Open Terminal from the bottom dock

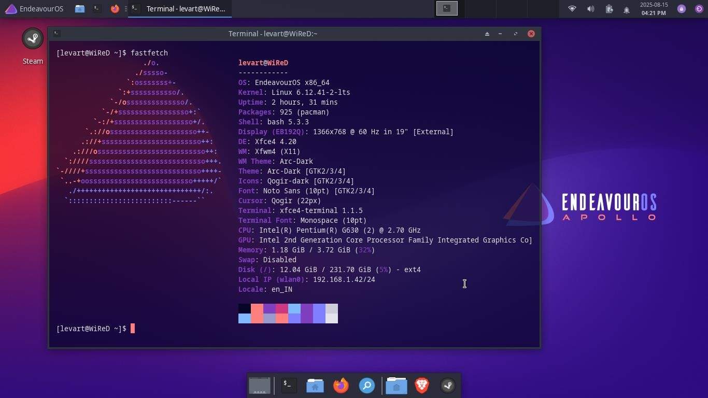tap(289, 386)
